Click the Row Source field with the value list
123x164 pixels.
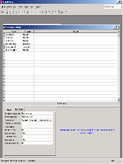[x=37, y=120]
